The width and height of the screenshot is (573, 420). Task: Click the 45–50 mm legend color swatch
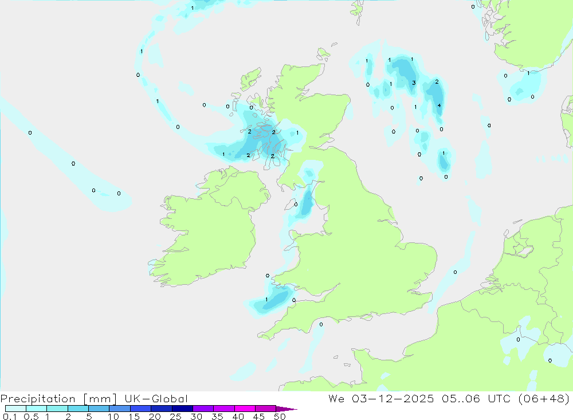coord(265,409)
